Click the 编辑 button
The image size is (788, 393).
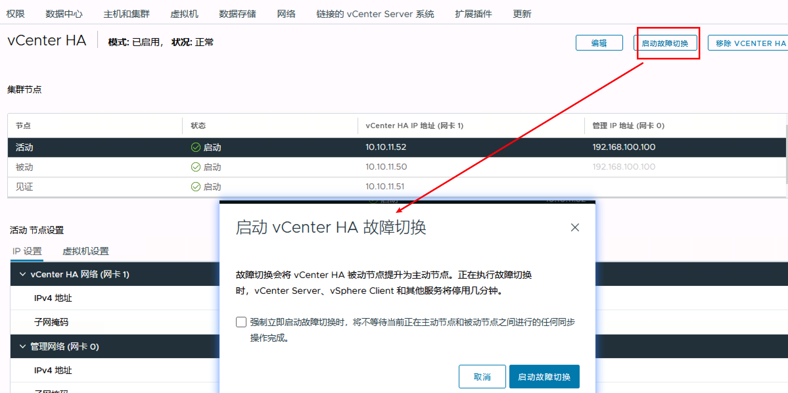click(x=599, y=43)
